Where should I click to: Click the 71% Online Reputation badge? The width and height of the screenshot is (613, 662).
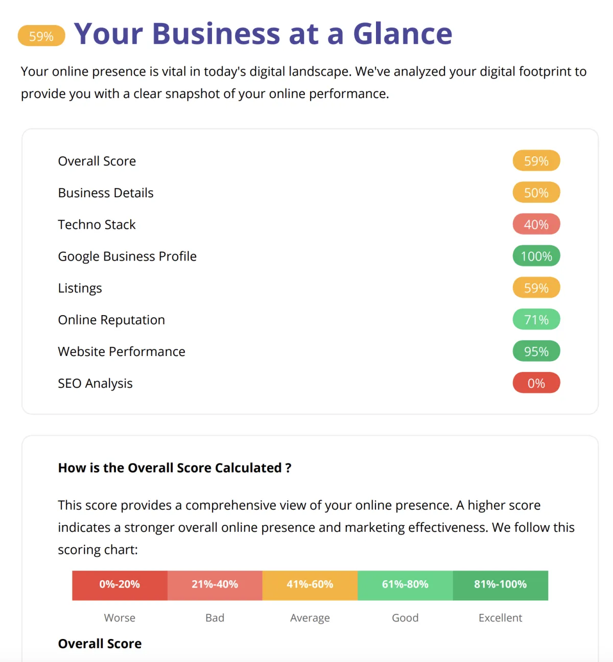(536, 320)
